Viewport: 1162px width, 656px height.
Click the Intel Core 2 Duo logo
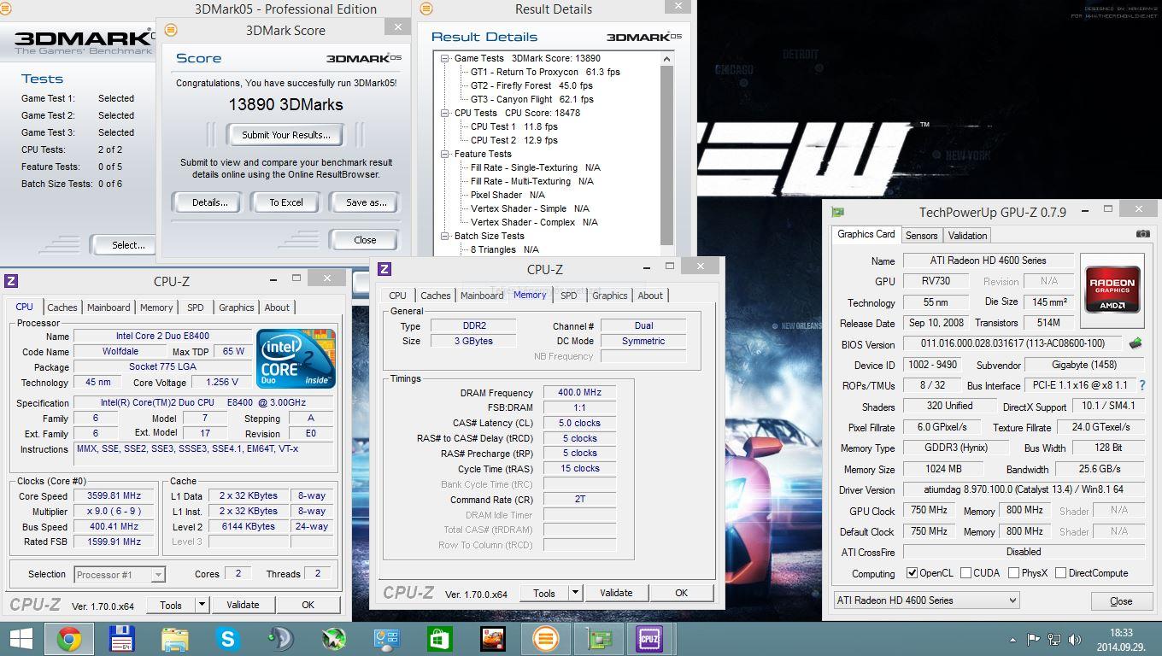tap(296, 359)
